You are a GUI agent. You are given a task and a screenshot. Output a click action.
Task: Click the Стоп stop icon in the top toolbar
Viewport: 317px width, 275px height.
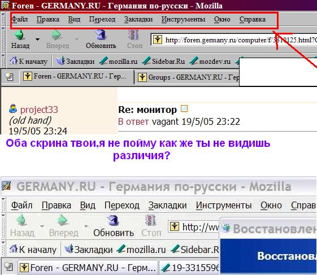[x=133, y=35]
